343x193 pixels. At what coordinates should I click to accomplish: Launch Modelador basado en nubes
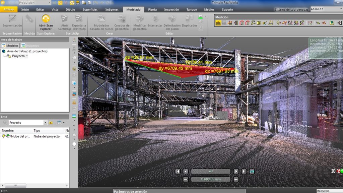coord(101,22)
